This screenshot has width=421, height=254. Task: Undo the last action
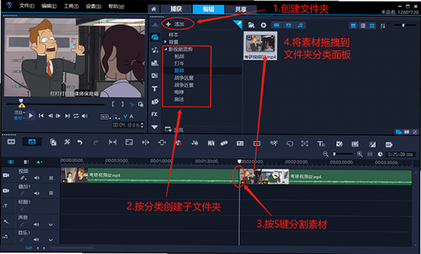point(80,143)
